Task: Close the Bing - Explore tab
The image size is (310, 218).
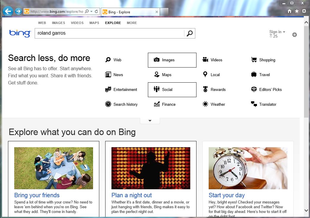Action: tap(156, 12)
